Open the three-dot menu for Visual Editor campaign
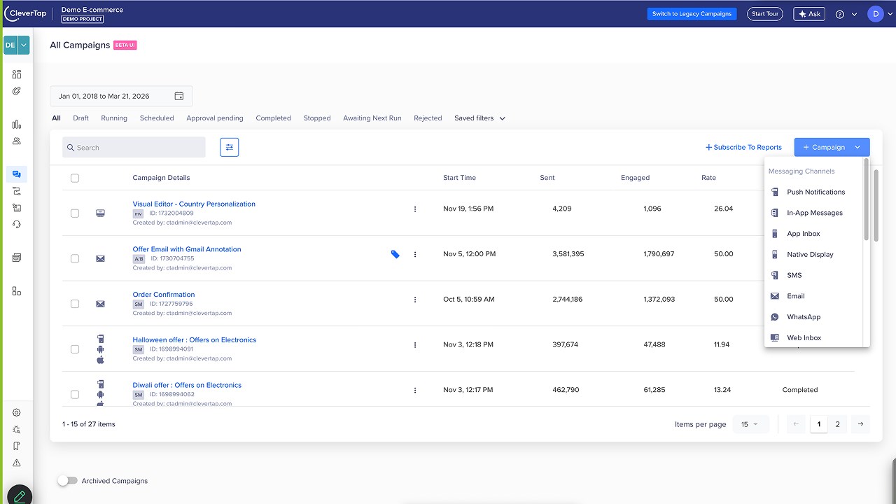The height and width of the screenshot is (504, 896). click(415, 209)
